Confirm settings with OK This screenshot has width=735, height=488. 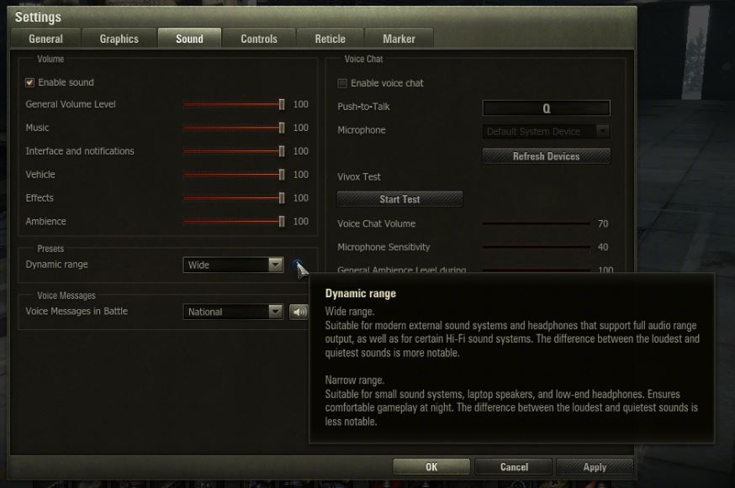point(431,467)
